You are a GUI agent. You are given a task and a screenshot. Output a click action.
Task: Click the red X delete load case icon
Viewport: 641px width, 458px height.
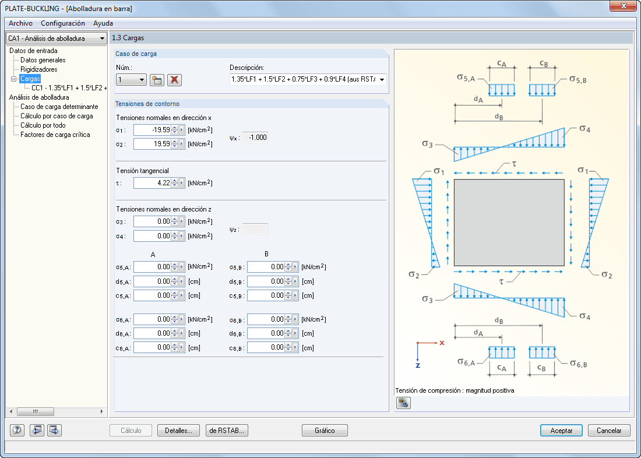(175, 80)
